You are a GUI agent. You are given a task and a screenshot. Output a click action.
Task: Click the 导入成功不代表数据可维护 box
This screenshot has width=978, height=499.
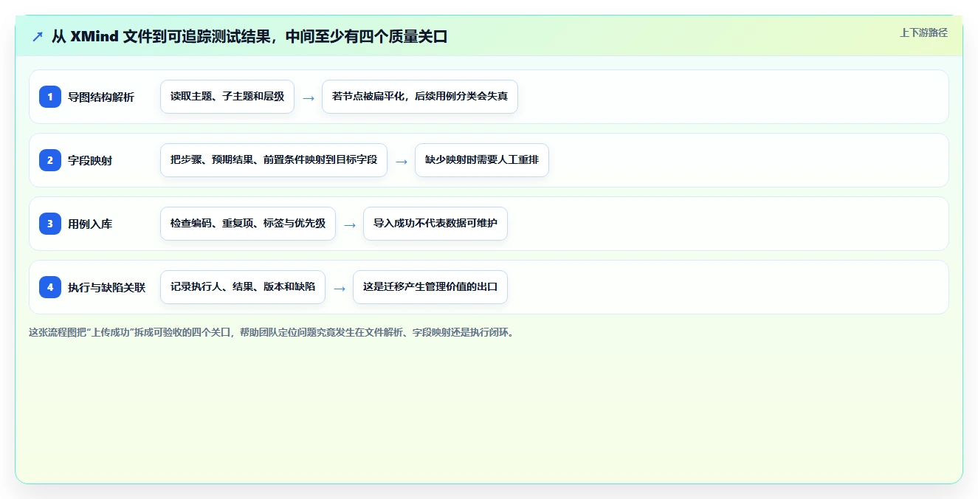tap(435, 224)
